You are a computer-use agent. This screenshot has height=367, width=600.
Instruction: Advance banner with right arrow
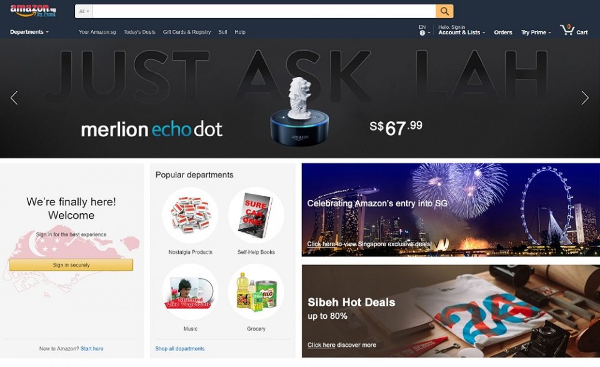point(585,98)
